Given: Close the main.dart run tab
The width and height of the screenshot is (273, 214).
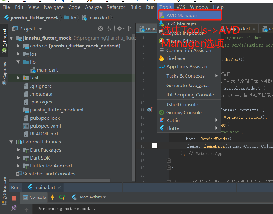Looking at the screenshot, I should pyautogui.click(x=59, y=188).
